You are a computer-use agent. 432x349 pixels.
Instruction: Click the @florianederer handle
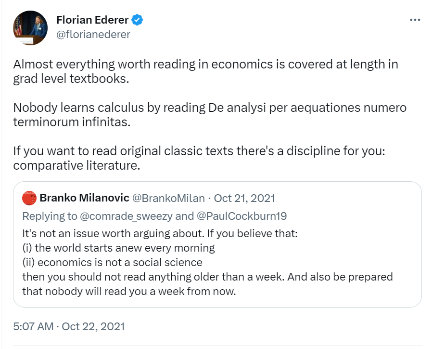tap(93, 35)
